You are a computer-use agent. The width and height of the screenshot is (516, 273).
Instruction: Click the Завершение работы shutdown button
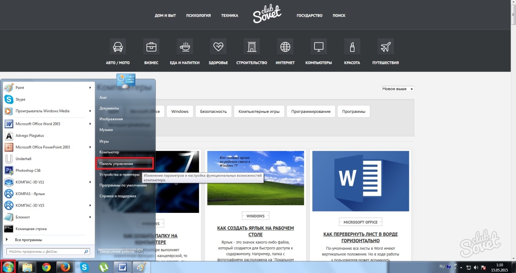click(x=117, y=251)
